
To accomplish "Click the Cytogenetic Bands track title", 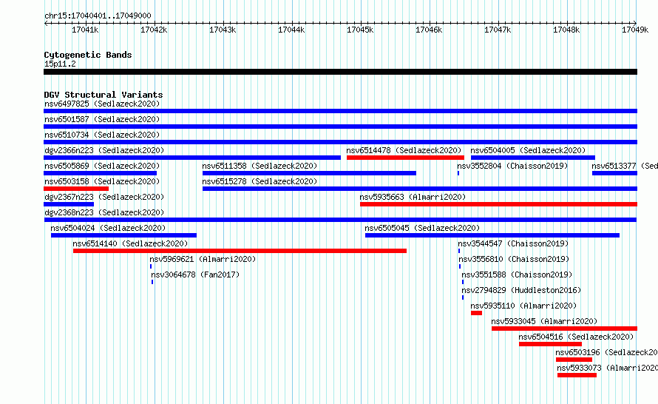I will pyautogui.click(x=88, y=55).
